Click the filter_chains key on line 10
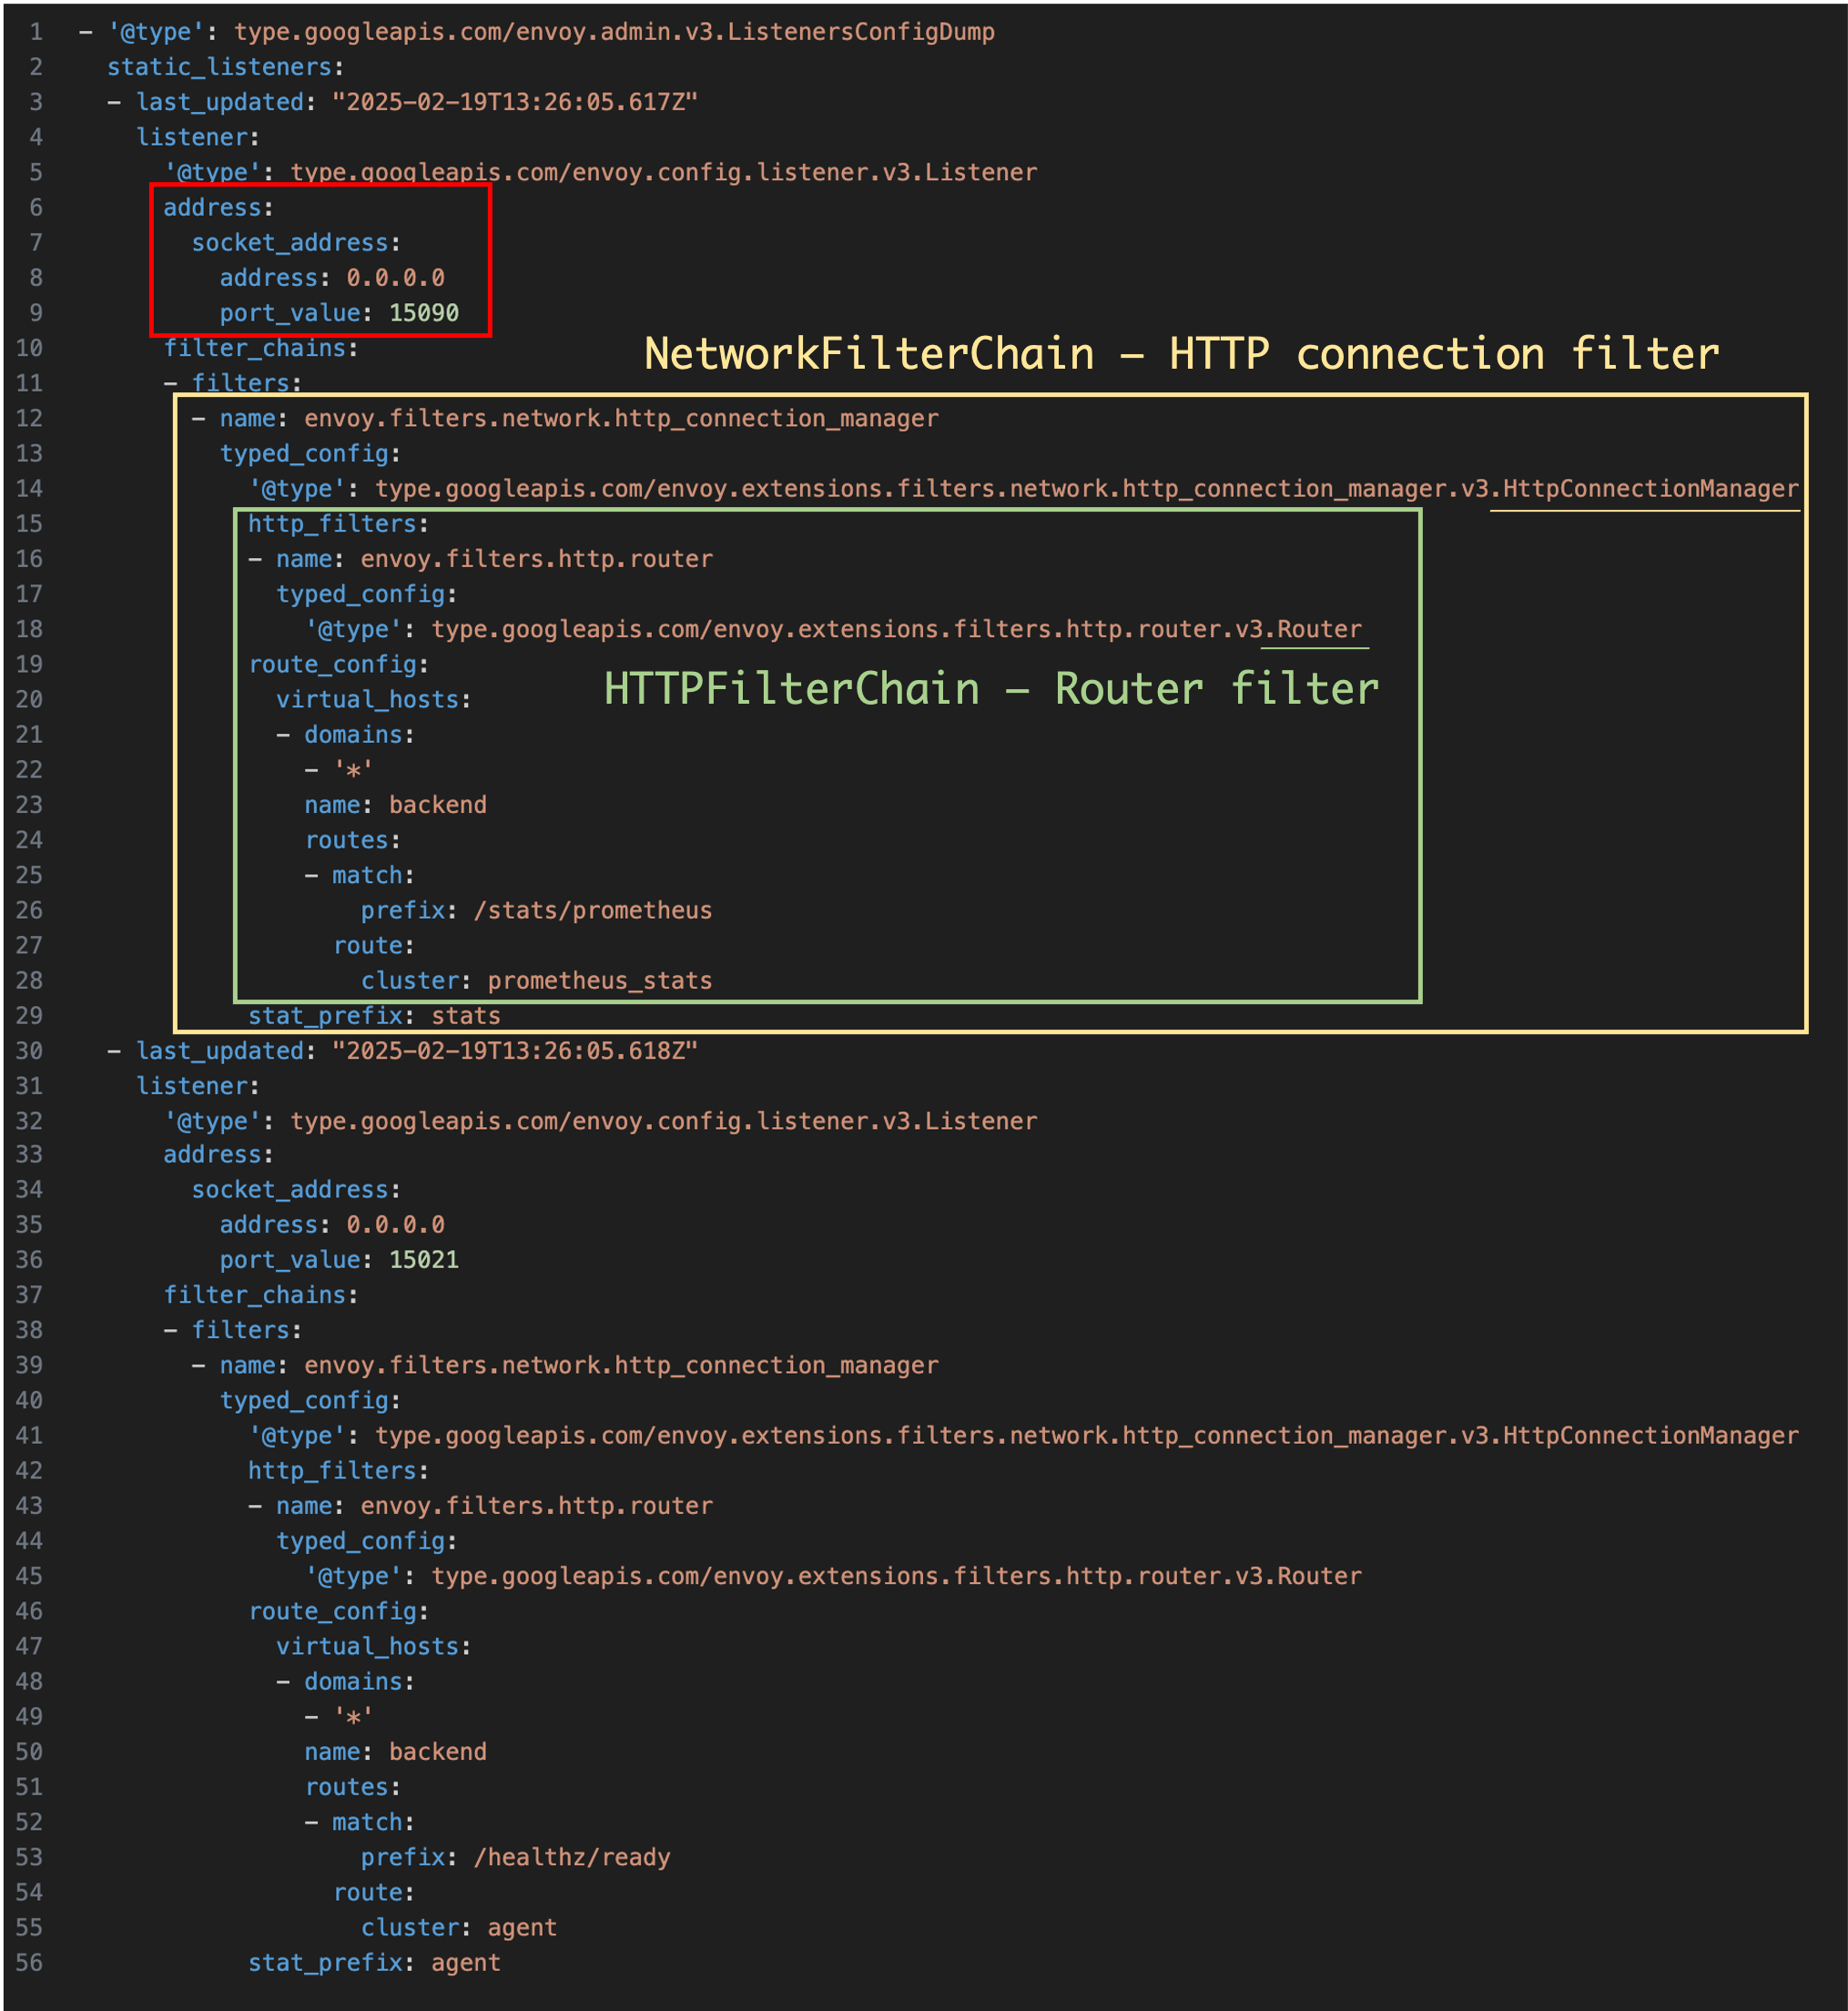This screenshot has width=1848, height=2011. [x=255, y=348]
